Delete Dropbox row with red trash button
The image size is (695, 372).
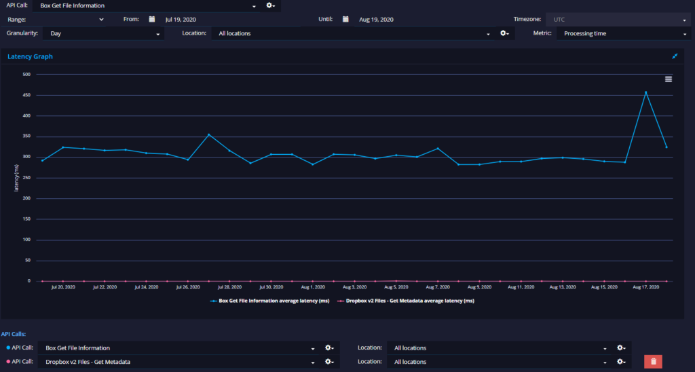tap(654, 362)
